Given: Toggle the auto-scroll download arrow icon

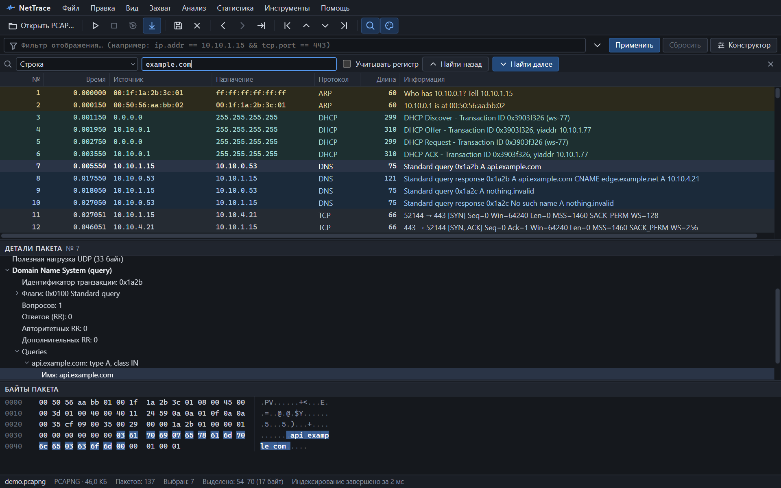Looking at the screenshot, I should coord(152,26).
